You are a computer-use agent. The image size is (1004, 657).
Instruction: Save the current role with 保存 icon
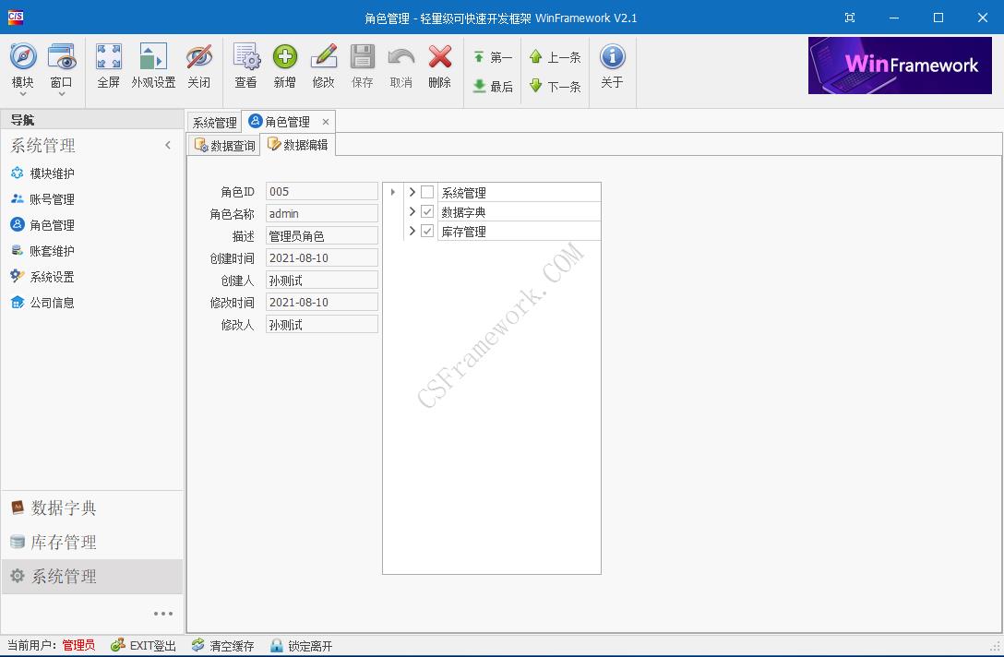coord(362,66)
